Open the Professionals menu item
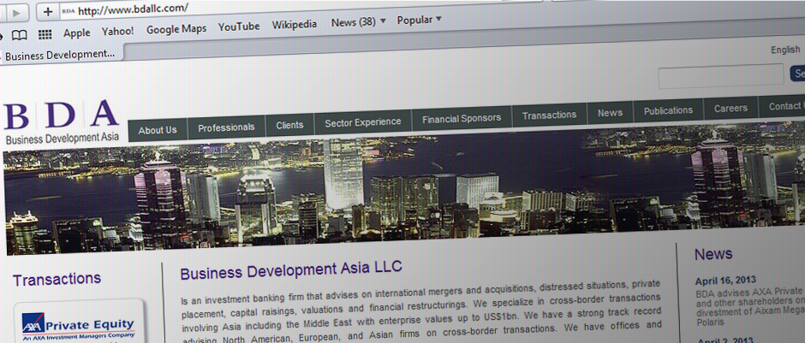Viewport: 805px width, 343px height. click(226, 127)
